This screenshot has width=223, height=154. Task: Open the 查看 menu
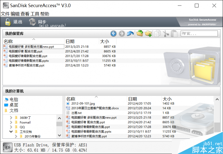coord(25,14)
